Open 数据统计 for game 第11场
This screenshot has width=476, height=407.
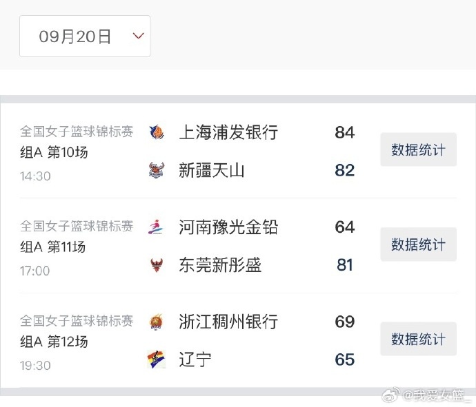coord(418,244)
